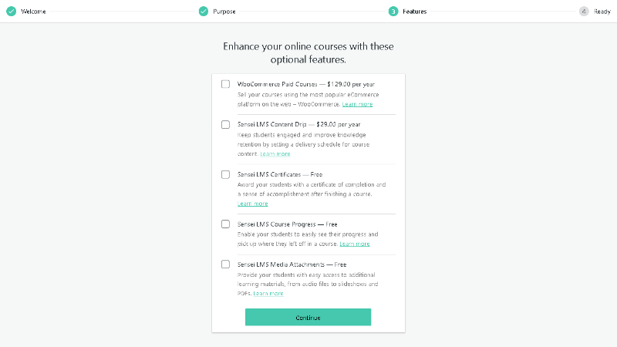Click the Welcome step checkmark icon
Viewport: 617px width, 347px height.
pyautogui.click(x=12, y=12)
